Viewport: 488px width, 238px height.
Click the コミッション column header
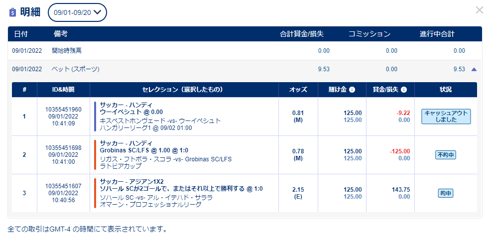pos(369,34)
